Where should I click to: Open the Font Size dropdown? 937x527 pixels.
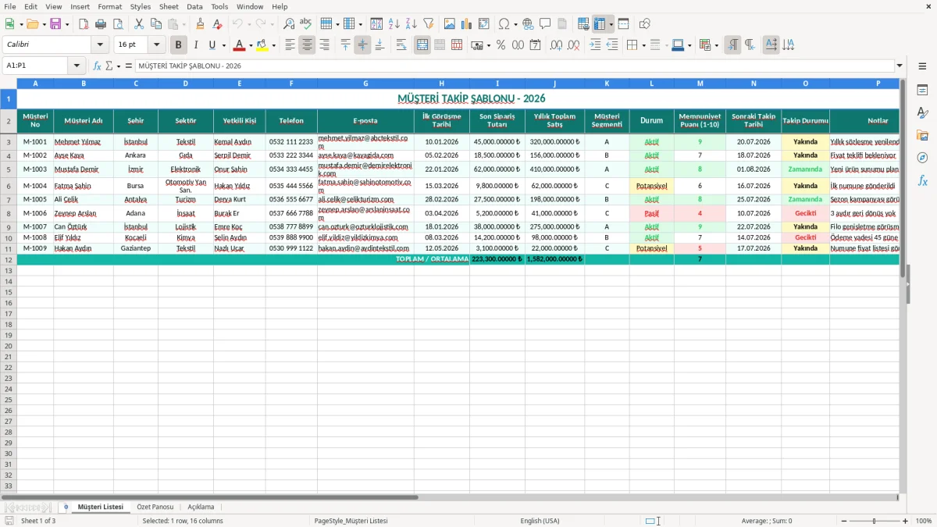[x=156, y=45]
